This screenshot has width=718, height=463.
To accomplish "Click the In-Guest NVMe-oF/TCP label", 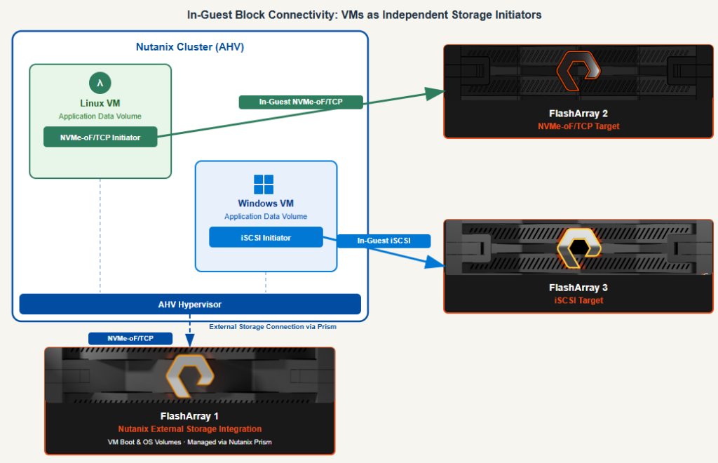I will (301, 102).
